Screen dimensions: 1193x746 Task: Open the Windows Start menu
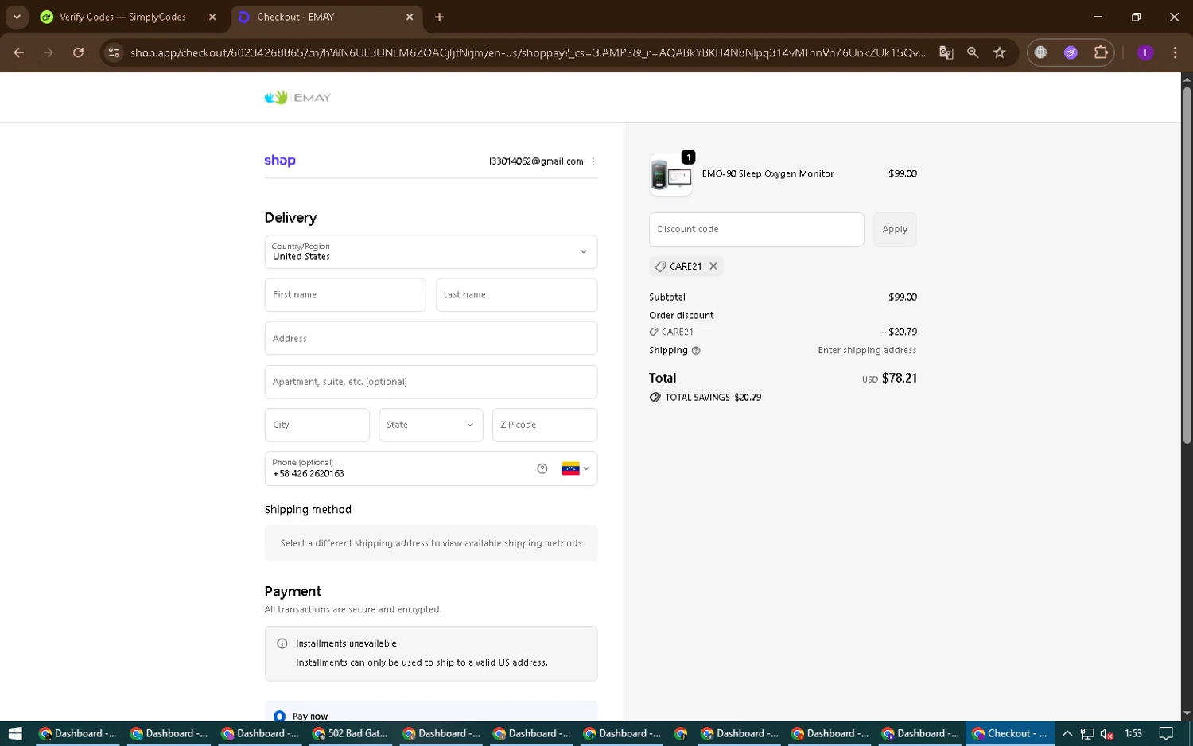[x=15, y=733]
